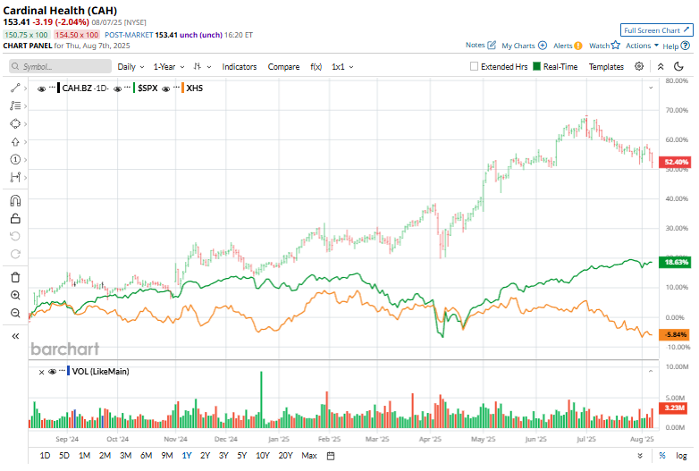Open the Daily frequency dropdown
The width and height of the screenshot is (699, 471).
(131, 66)
